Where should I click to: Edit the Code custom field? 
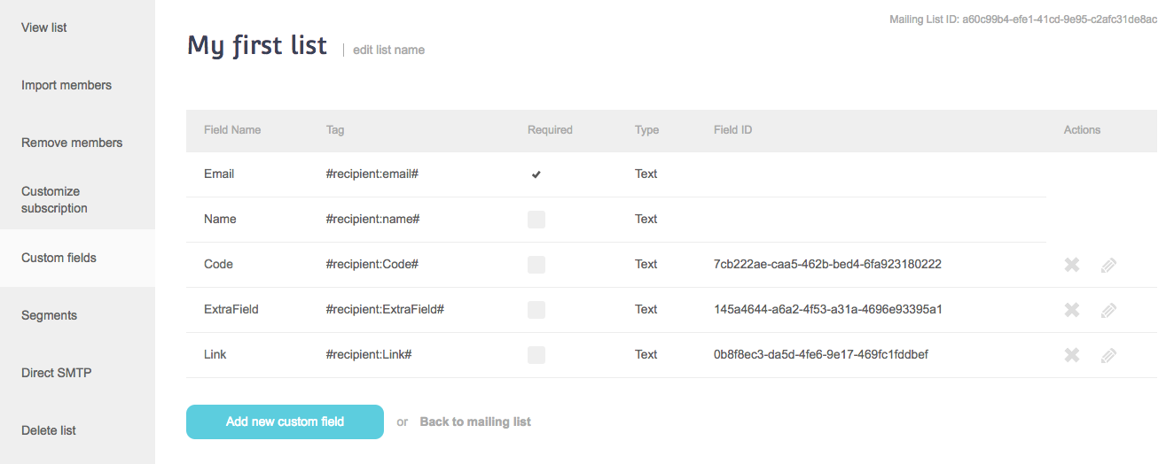(x=1108, y=265)
